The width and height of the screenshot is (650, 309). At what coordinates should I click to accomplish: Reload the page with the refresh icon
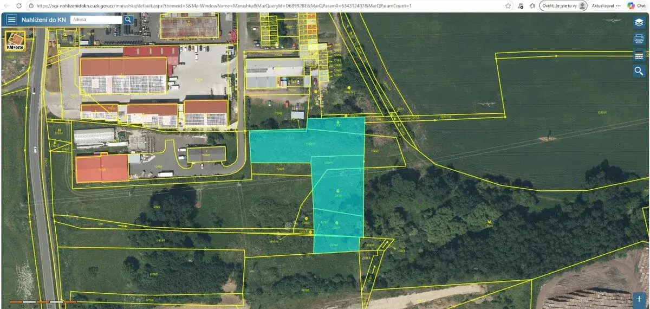coord(19,5)
